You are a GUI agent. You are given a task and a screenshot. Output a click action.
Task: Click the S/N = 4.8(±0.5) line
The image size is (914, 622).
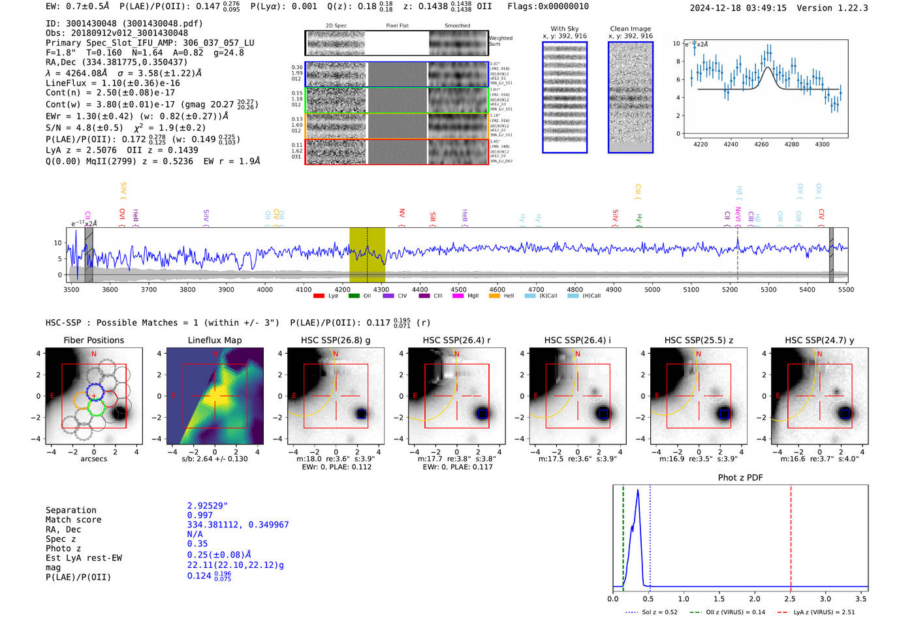click(x=126, y=128)
